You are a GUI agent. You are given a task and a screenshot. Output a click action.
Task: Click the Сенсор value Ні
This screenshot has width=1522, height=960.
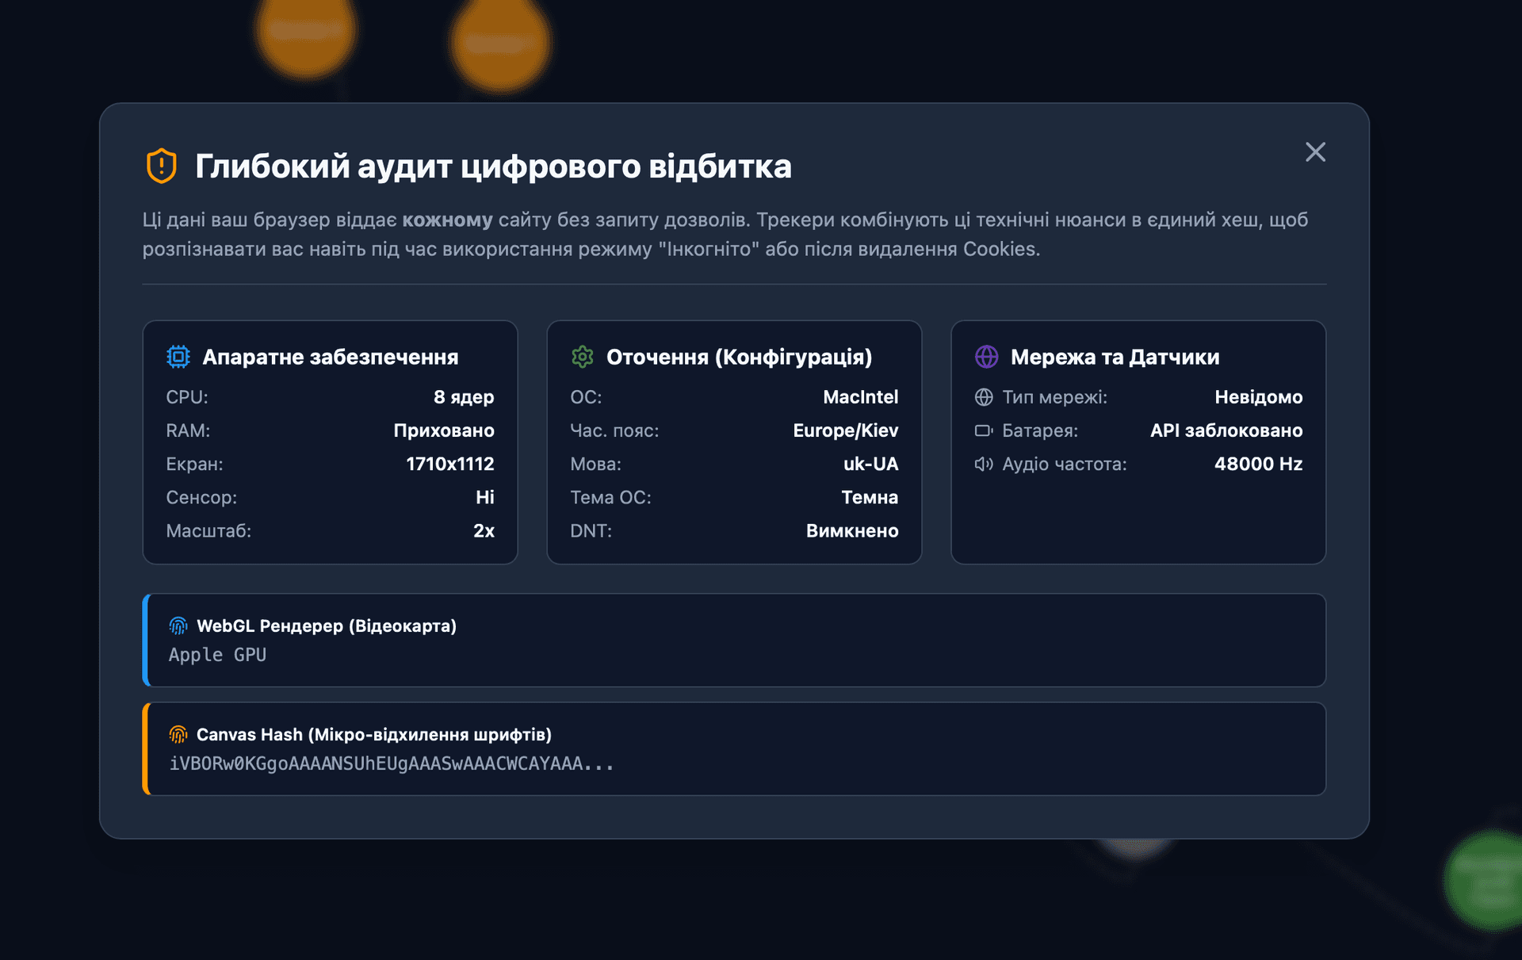coord(485,497)
